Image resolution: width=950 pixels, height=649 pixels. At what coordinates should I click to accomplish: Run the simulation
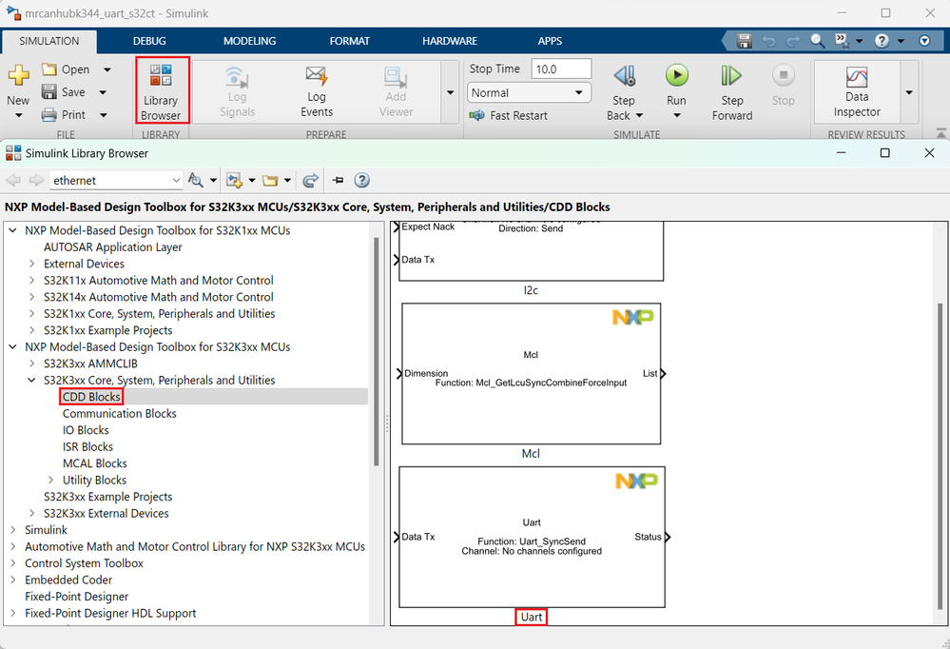click(677, 75)
